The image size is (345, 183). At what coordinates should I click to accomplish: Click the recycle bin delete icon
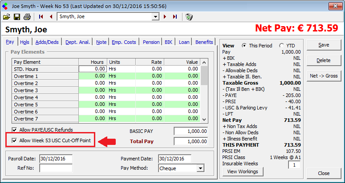(189, 17)
